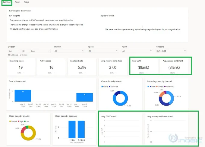Toggle the Normal priority legend item

click(x=13, y=121)
